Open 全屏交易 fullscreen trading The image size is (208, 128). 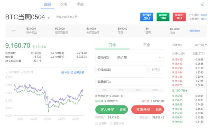click(77, 72)
